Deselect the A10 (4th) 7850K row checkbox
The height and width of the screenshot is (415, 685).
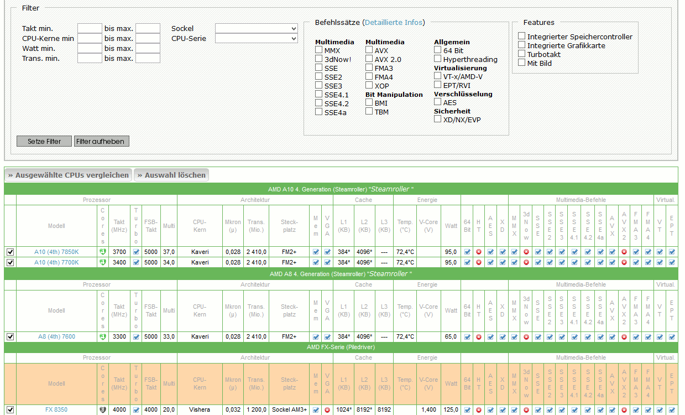point(10,252)
